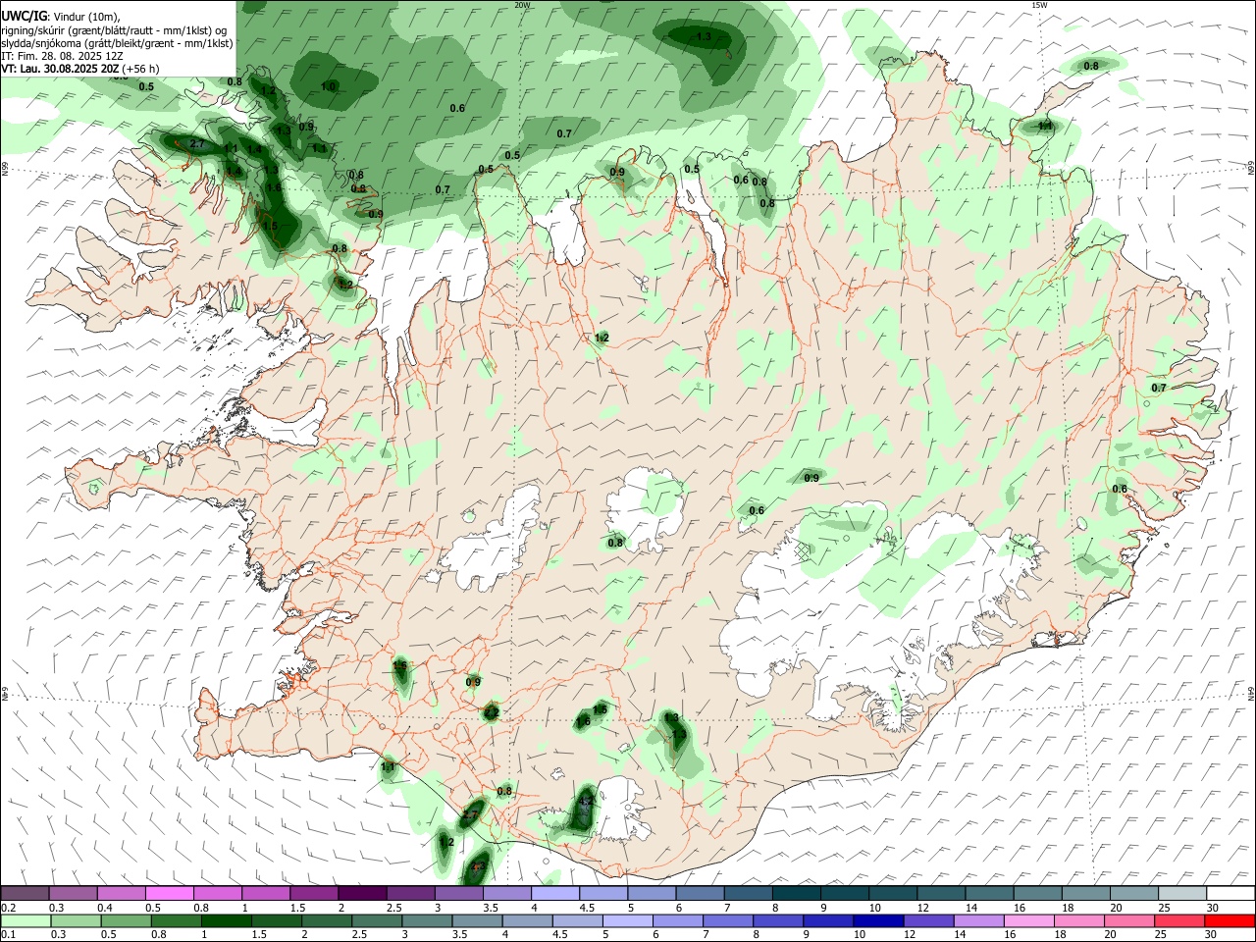Pick the red 25 swatch, lower scale

pyautogui.click(x=1179, y=919)
